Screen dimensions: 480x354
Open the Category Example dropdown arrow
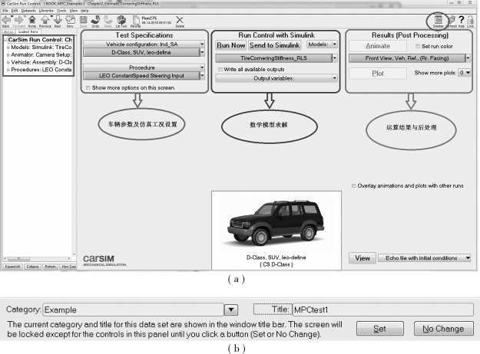click(231, 310)
